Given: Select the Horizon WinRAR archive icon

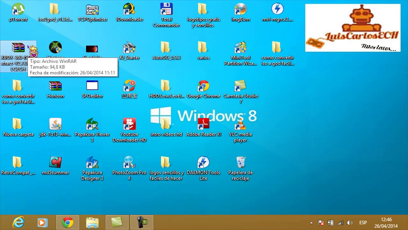Looking at the screenshot, I should pyautogui.click(x=55, y=86).
